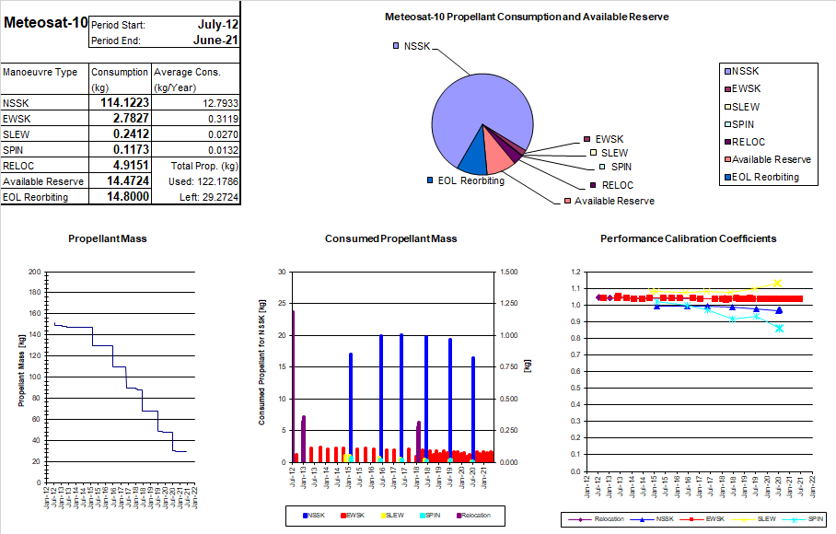The height and width of the screenshot is (534, 836).
Task: Click the EWSK average value 0.3119
Action: coord(223,119)
